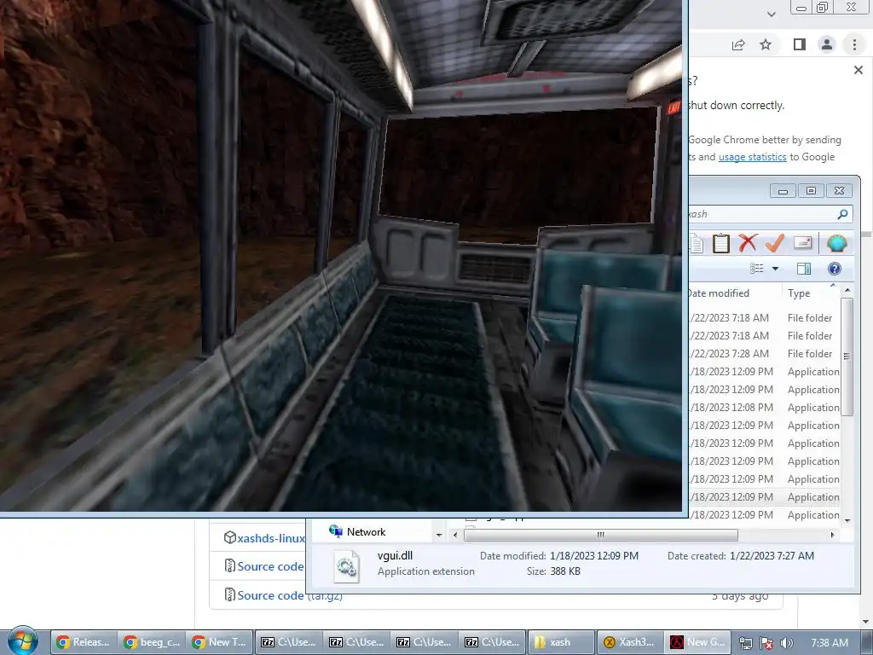Click the network icon in system tray

[x=745, y=643]
